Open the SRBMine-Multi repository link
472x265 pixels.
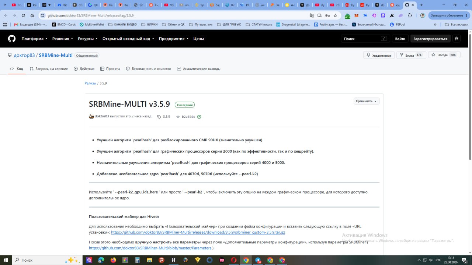(x=56, y=55)
